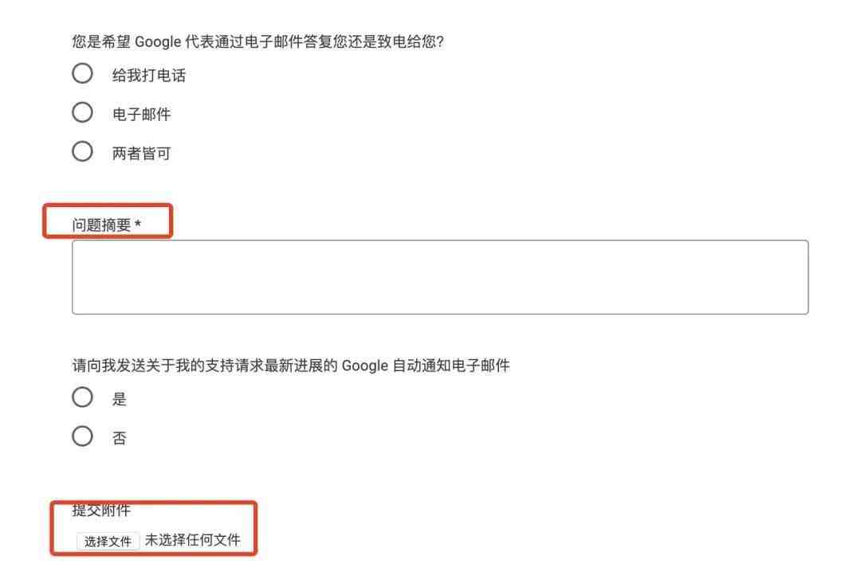Click the 问题摘要 field label
The height and width of the screenshot is (579, 845).
coord(101,225)
